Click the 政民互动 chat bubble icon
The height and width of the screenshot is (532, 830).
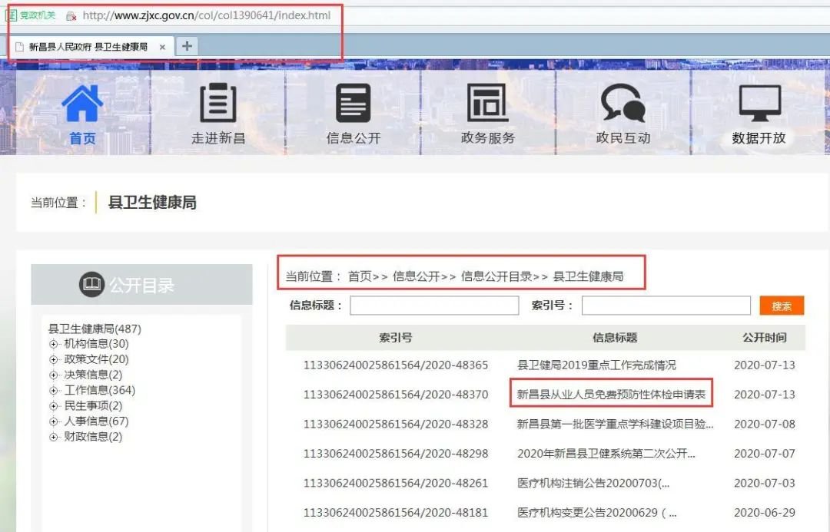pos(622,104)
